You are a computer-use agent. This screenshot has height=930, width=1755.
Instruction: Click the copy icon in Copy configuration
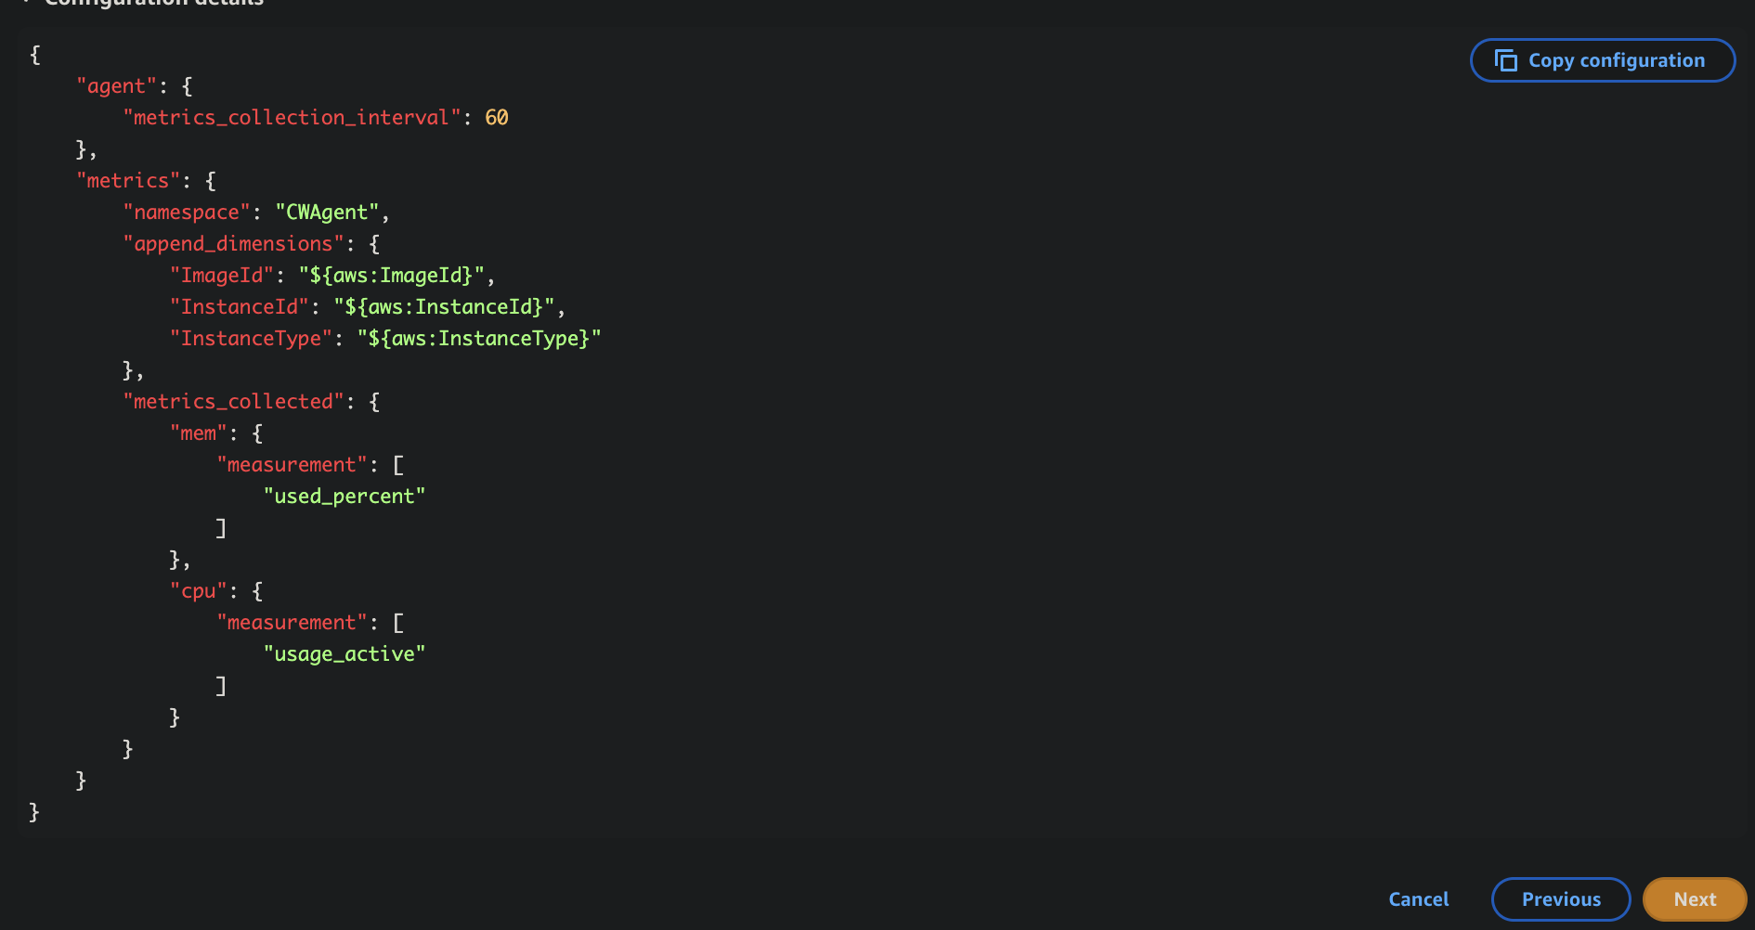1505,60
